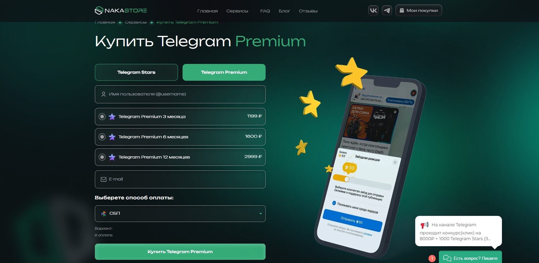Open the Telegram channel icon in header

coord(387,11)
